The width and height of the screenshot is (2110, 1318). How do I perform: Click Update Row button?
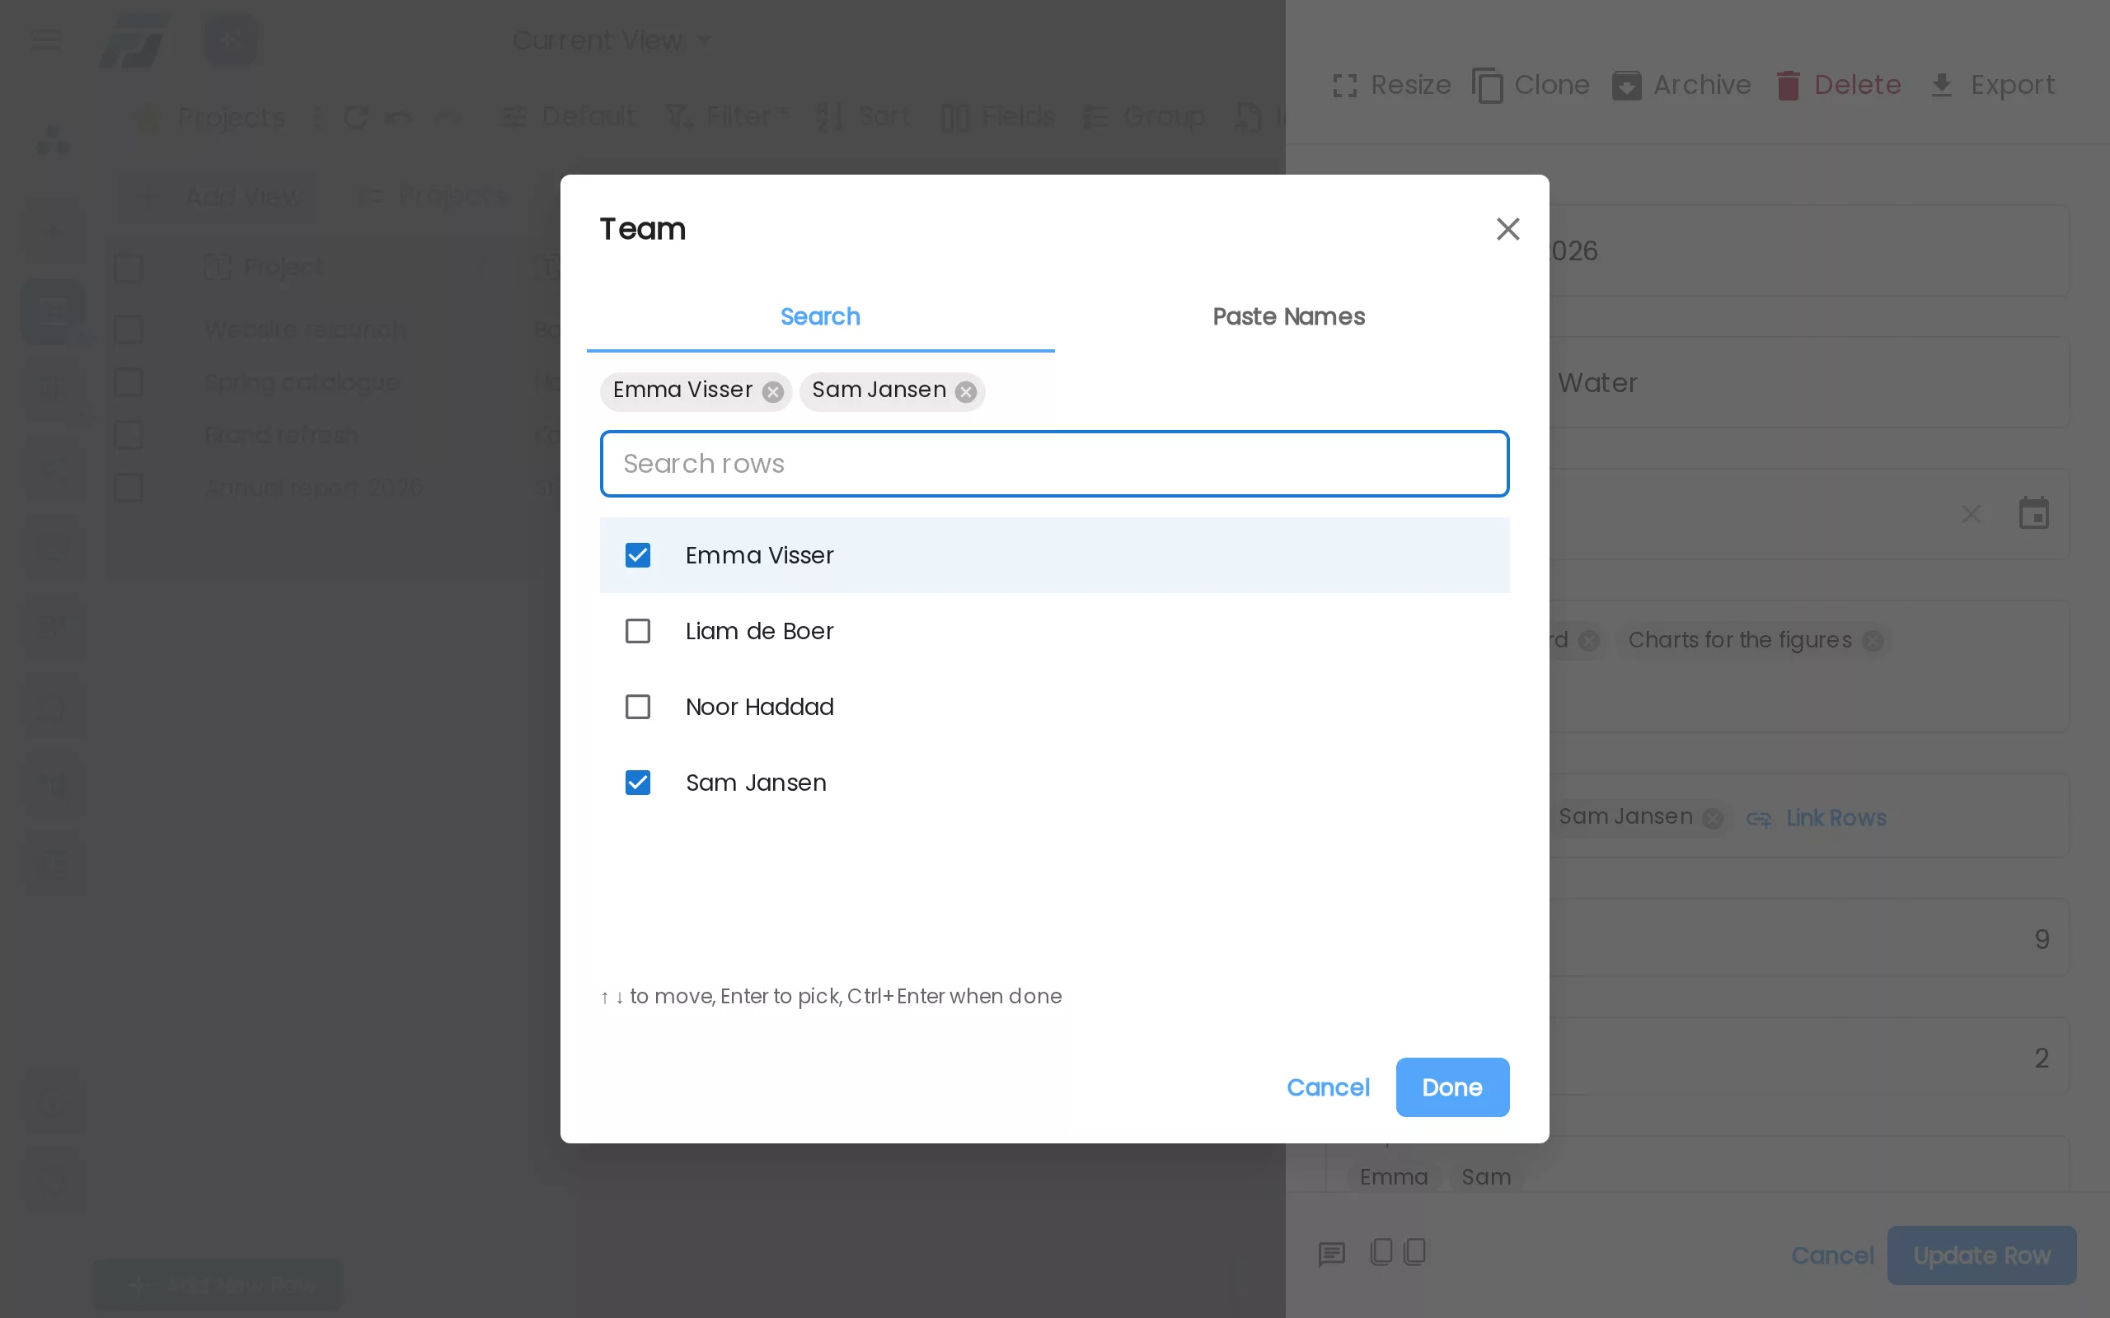tap(1981, 1255)
